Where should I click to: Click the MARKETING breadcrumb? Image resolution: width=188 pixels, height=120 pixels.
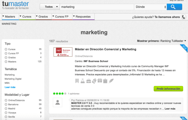(9, 24)
